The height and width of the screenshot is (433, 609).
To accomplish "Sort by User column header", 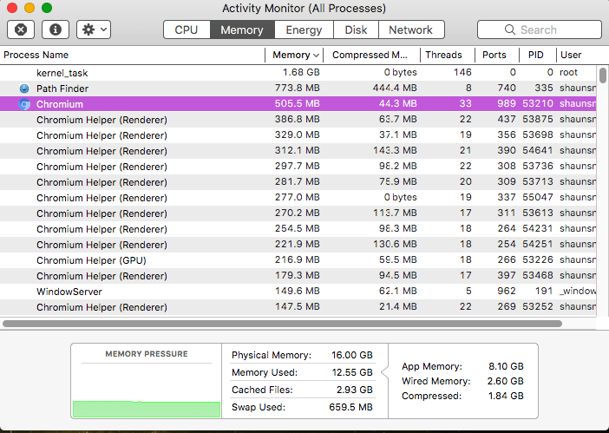I will point(576,56).
